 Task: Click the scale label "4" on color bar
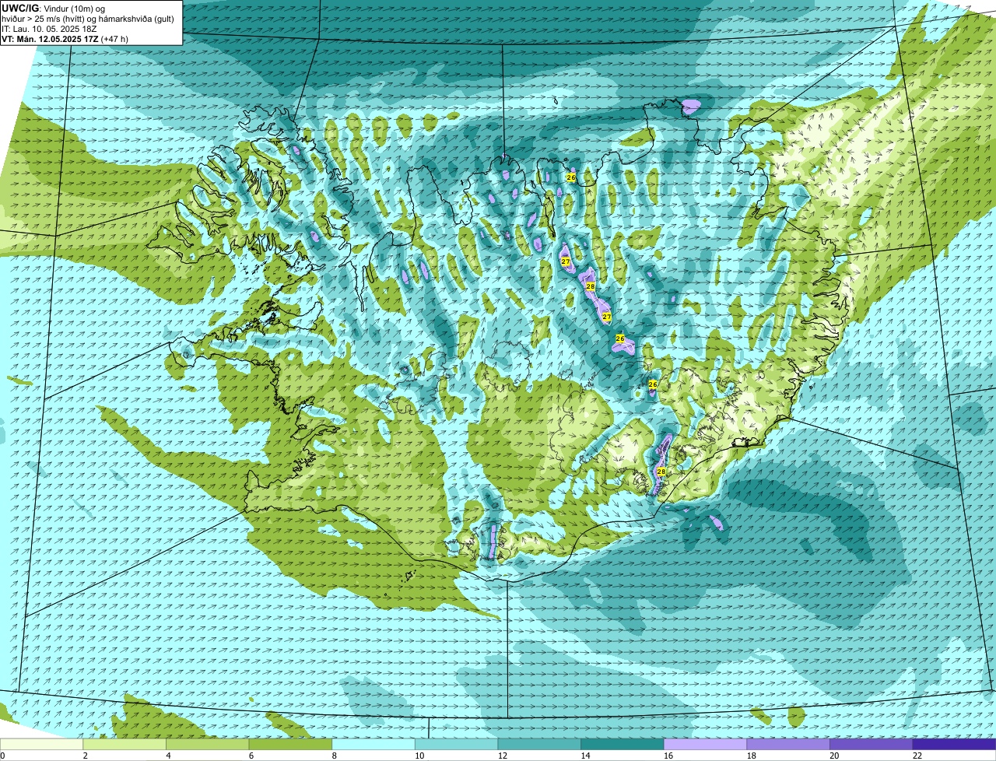168,756
